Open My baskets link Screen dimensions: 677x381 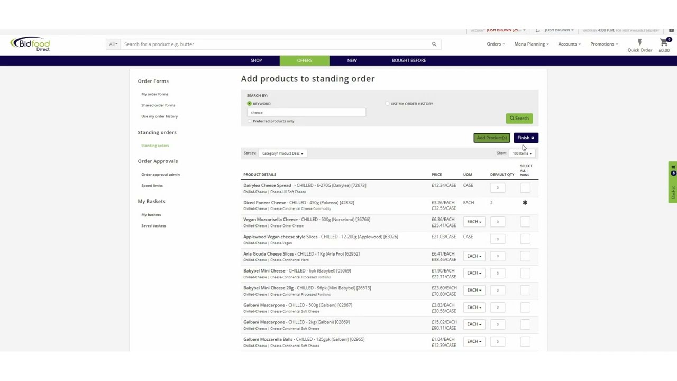[x=151, y=215]
